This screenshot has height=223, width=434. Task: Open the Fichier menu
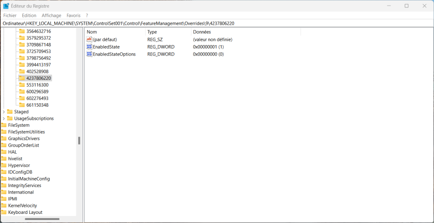click(10, 16)
